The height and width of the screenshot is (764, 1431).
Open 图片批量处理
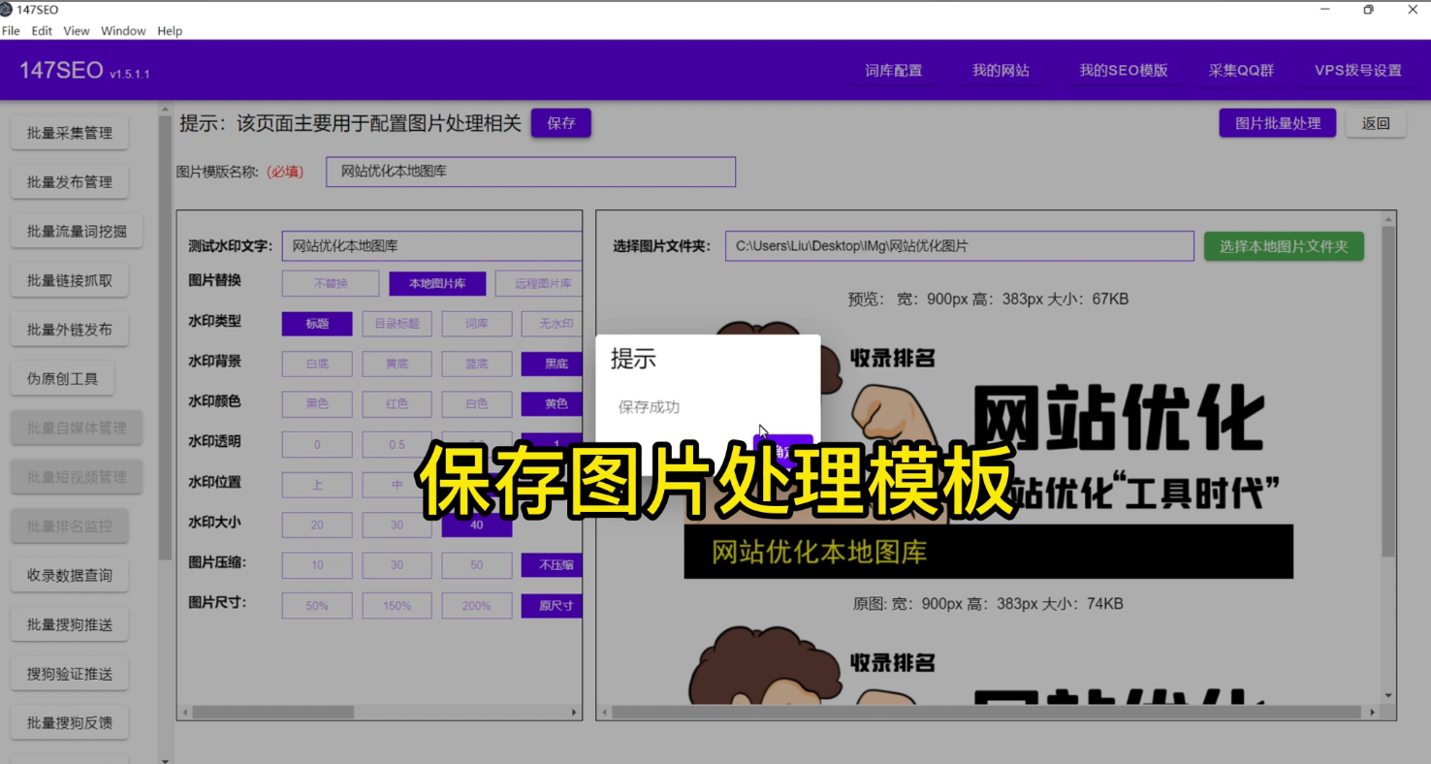(x=1278, y=123)
